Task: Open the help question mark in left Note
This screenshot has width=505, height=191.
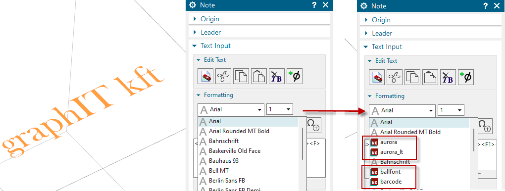Action: (x=314, y=5)
